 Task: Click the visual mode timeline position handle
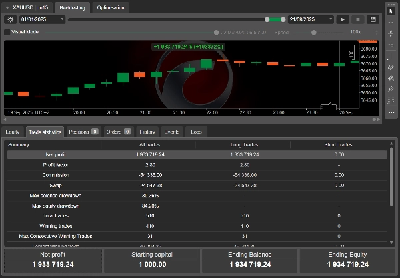[x=216, y=33]
